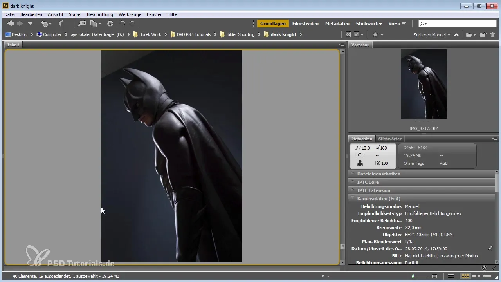Open thumbnail quality options dropdown
The height and width of the screenshot is (282, 501).
coord(359,34)
